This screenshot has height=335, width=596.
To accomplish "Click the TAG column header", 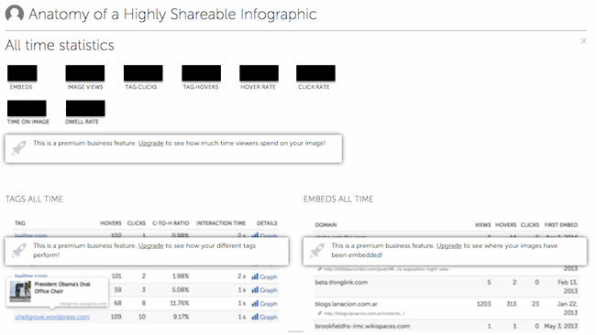I will pos(20,223).
